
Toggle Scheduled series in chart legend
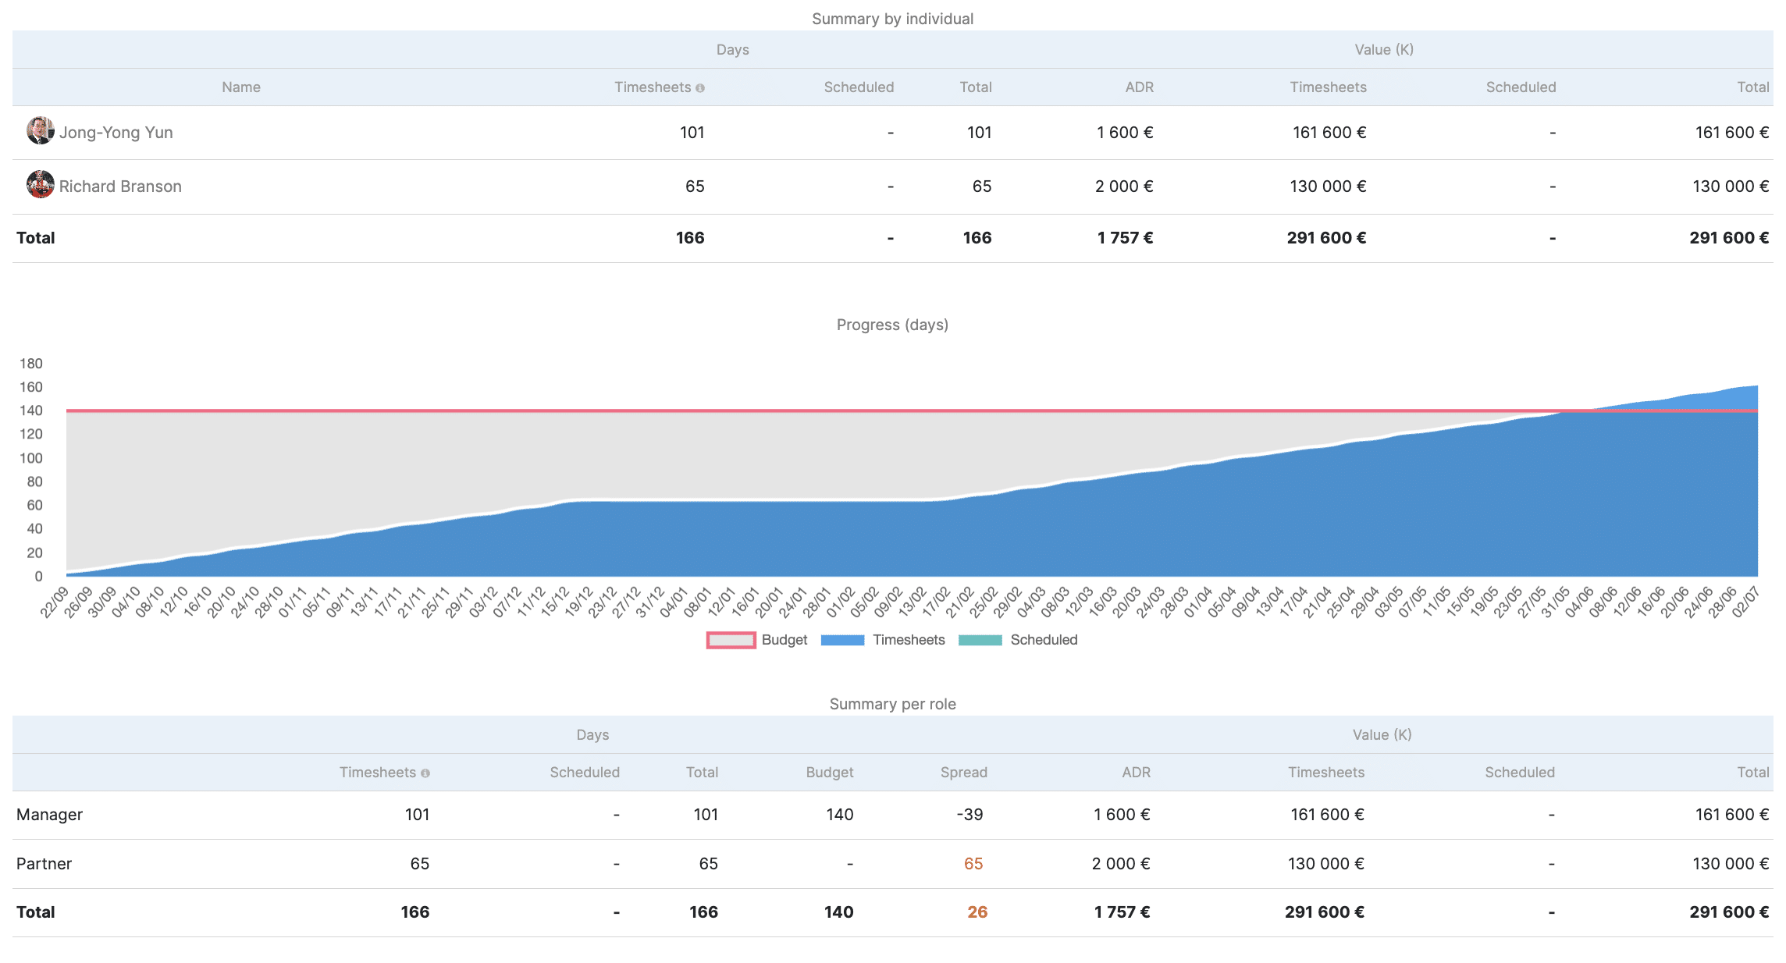[1043, 640]
